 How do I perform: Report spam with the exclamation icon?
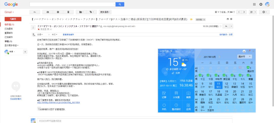[58, 12]
